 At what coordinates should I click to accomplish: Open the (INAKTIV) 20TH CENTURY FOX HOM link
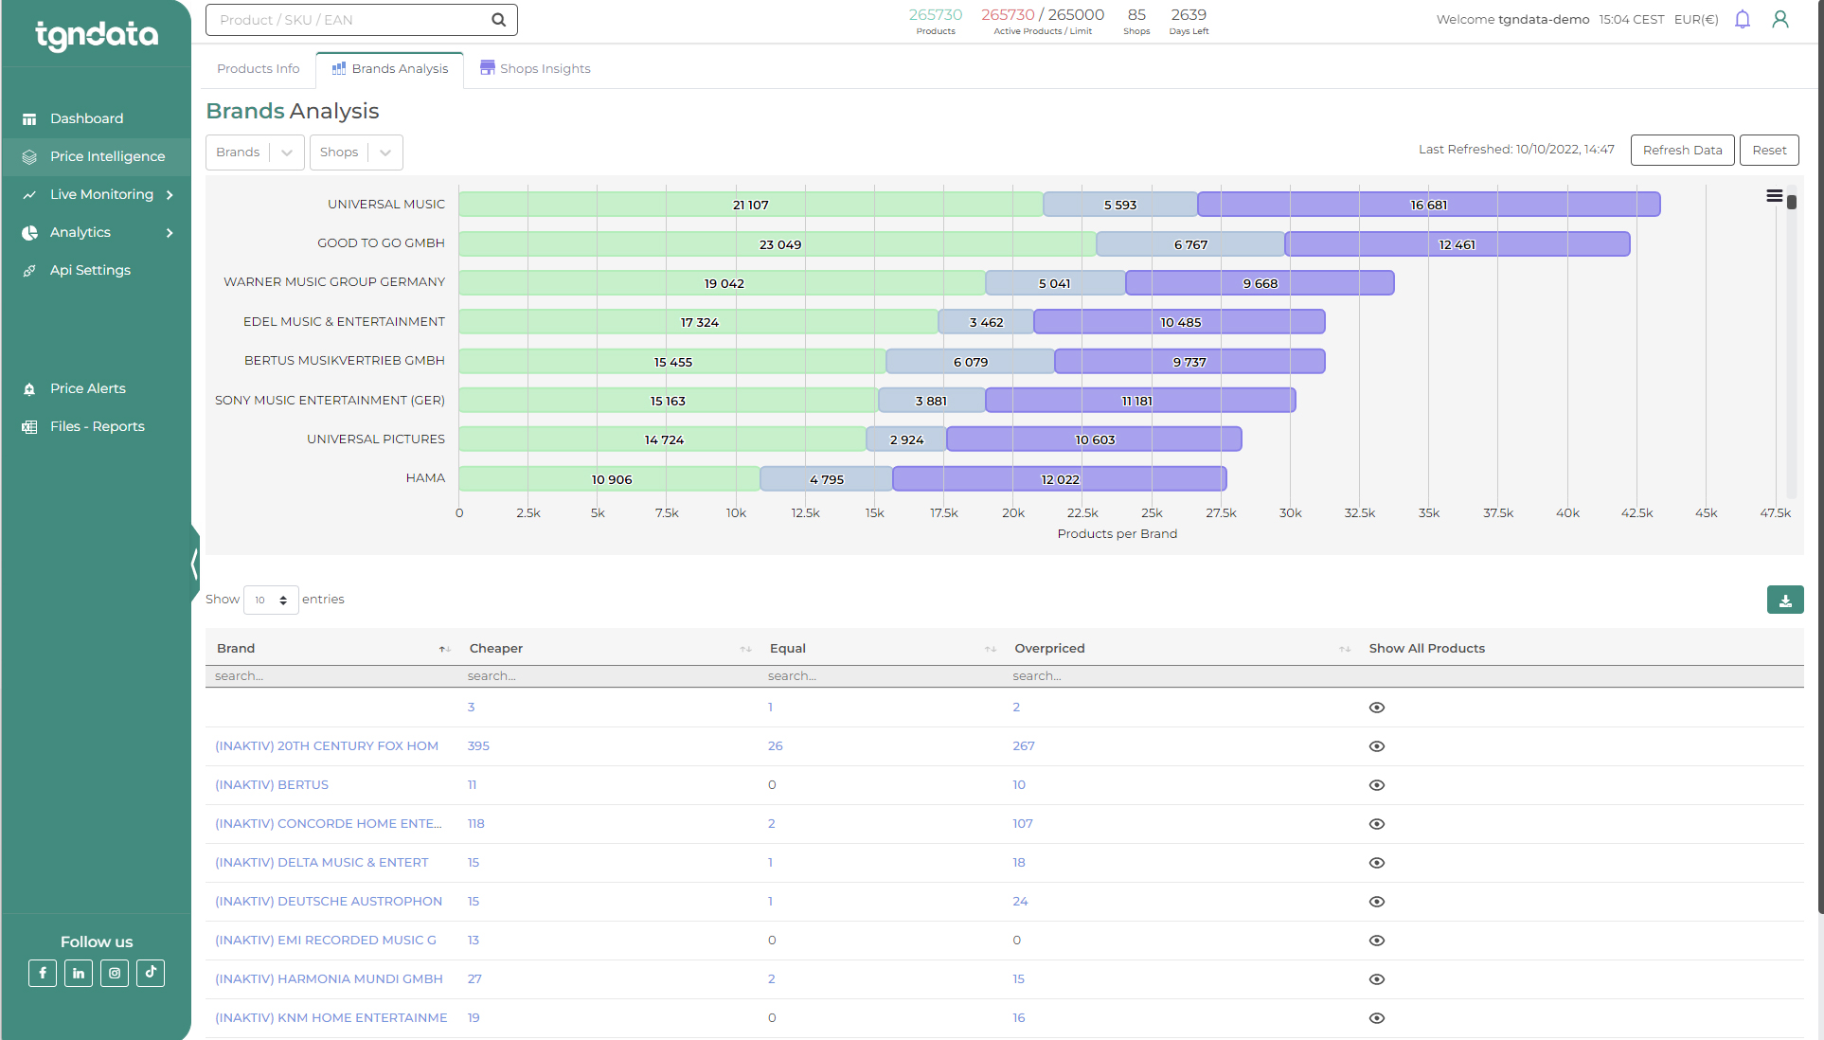[327, 746]
